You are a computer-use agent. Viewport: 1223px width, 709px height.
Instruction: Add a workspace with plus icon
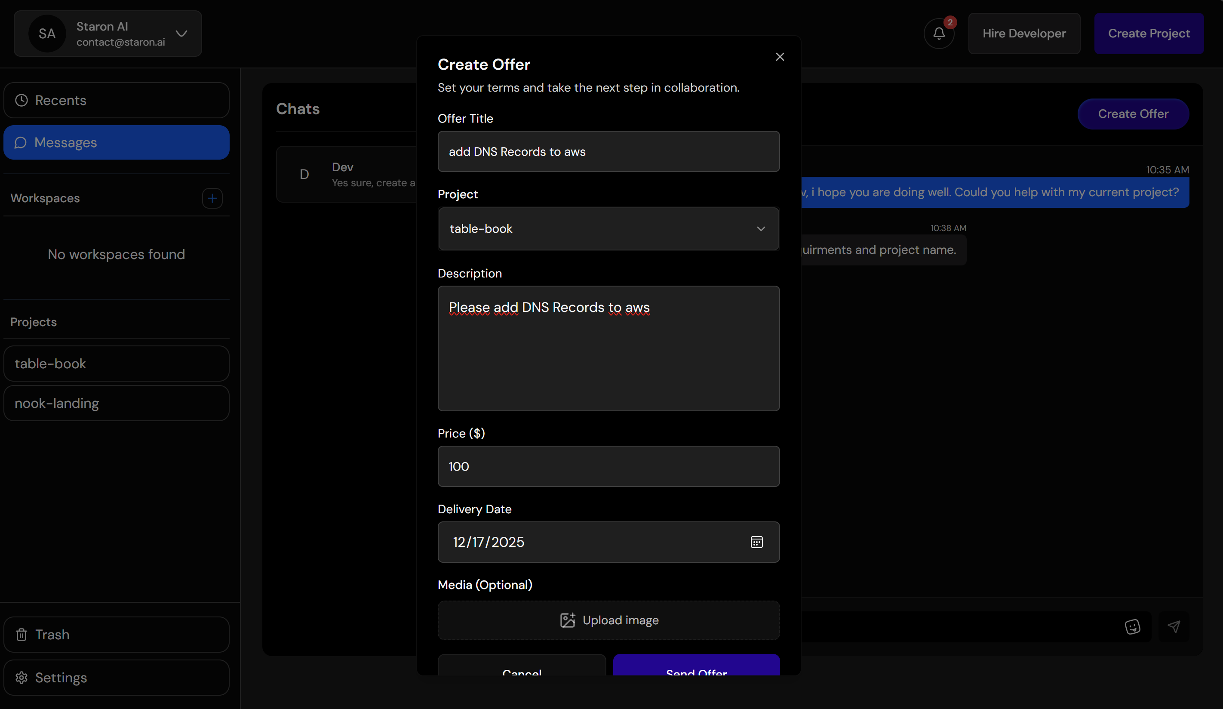212,198
